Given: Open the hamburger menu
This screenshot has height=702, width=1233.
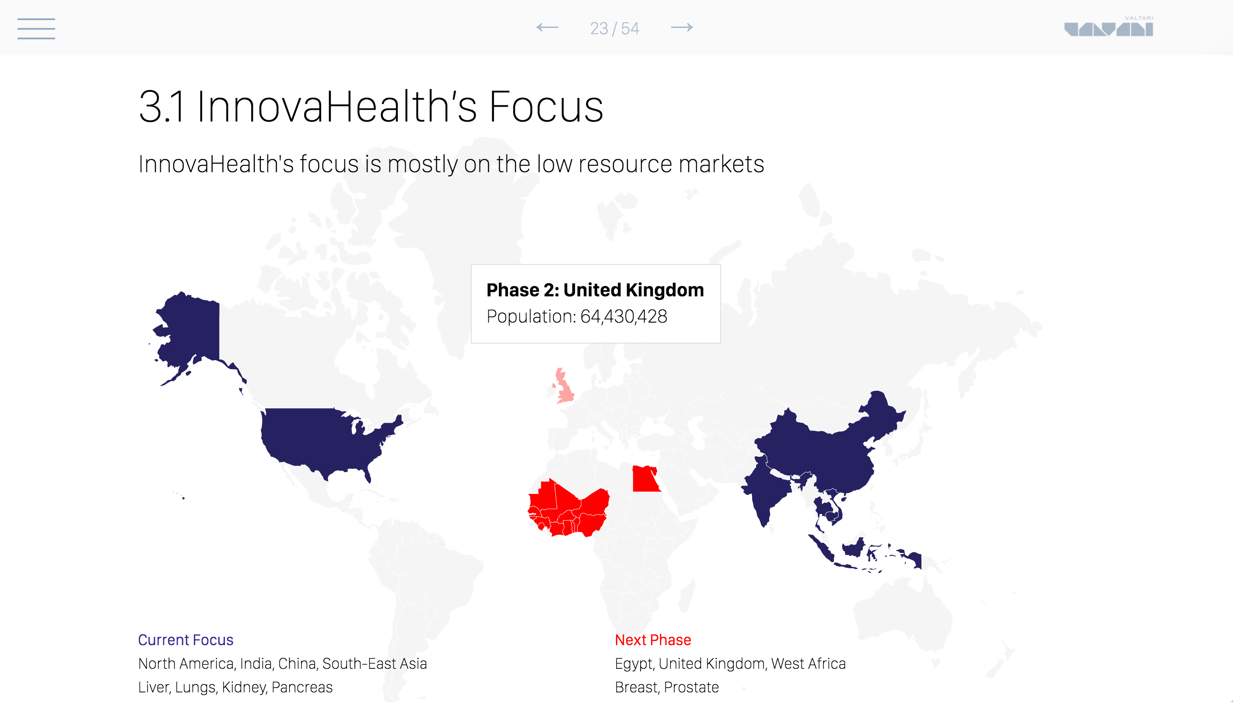Looking at the screenshot, I should 36,28.
